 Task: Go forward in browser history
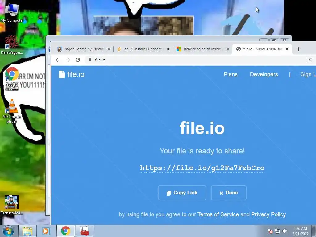pyautogui.click(x=68, y=60)
